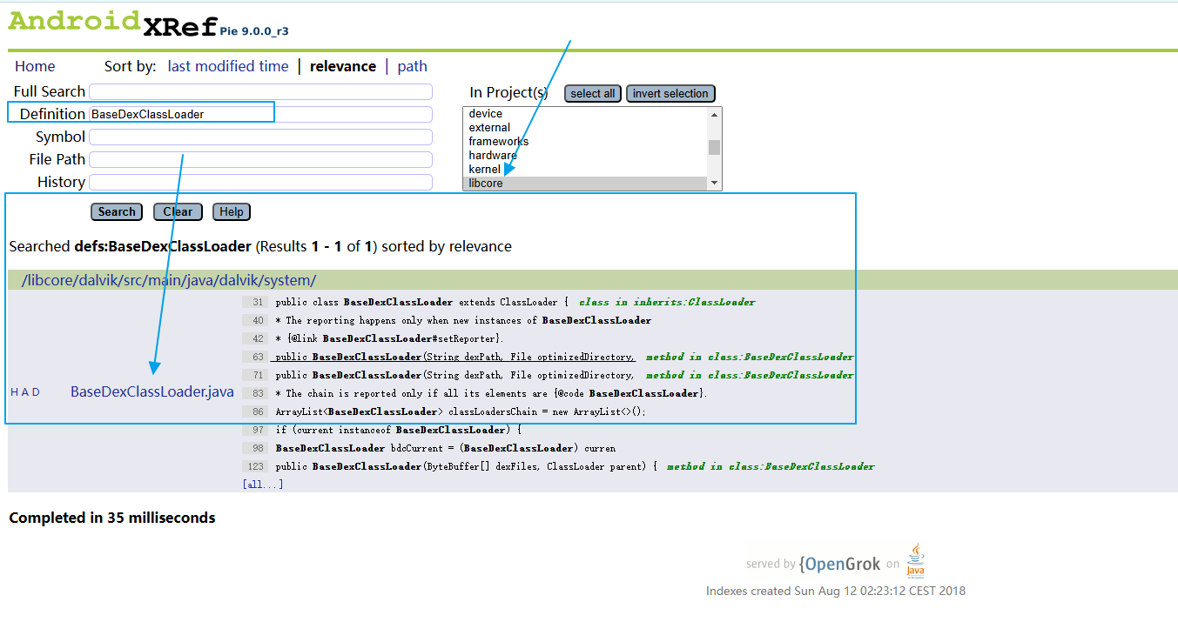Image resolution: width=1178 pixels, height=642 pixels.
Task: Click the select all projects button
Action: click(593, 93)
